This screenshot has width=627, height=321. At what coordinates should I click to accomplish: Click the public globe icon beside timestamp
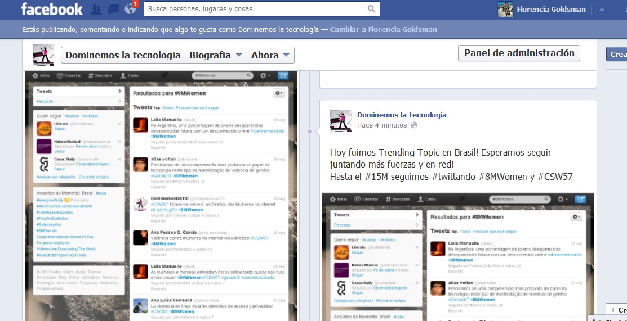pos(414,125)
